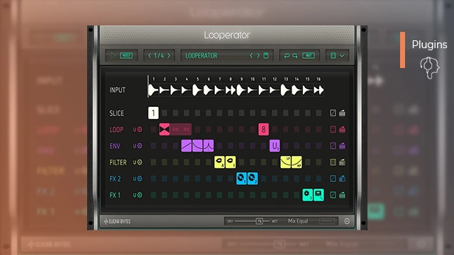The width and height of the screenshot is (454, 255).
Task: Decrease the 1/4 step length with left arrow
Action: pyautogui.click(x=150, y=55)
